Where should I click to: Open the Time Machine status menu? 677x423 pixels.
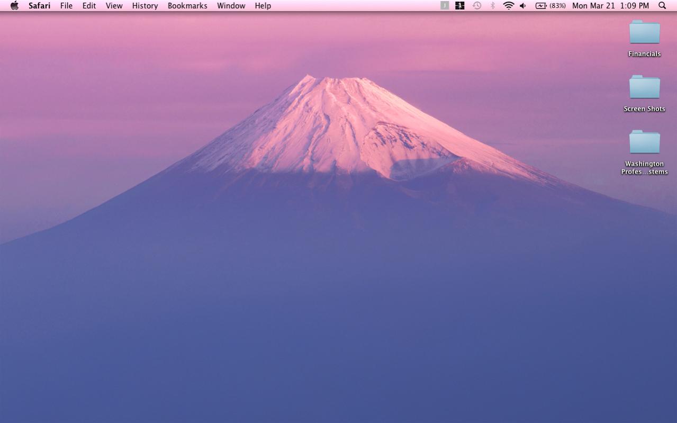point(477,6)
